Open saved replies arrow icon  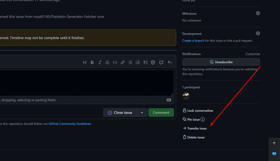170,62
